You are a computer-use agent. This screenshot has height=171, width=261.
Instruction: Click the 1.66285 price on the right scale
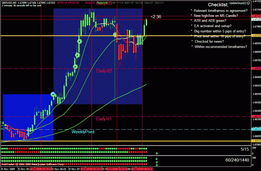[256, 111]
